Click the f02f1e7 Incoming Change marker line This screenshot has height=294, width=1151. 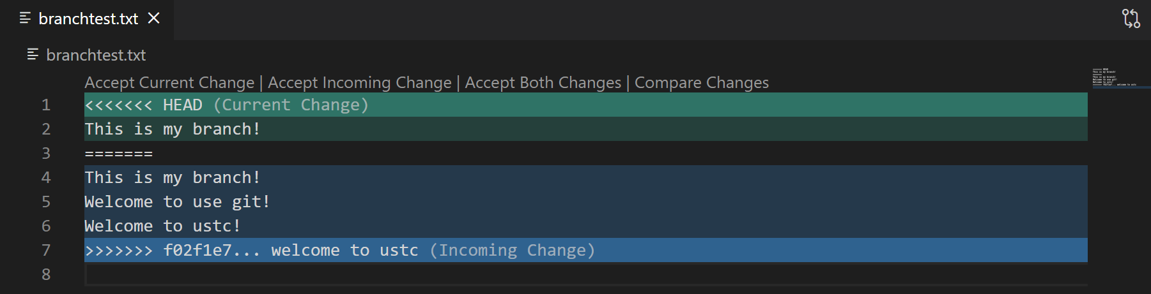[339, 251]
